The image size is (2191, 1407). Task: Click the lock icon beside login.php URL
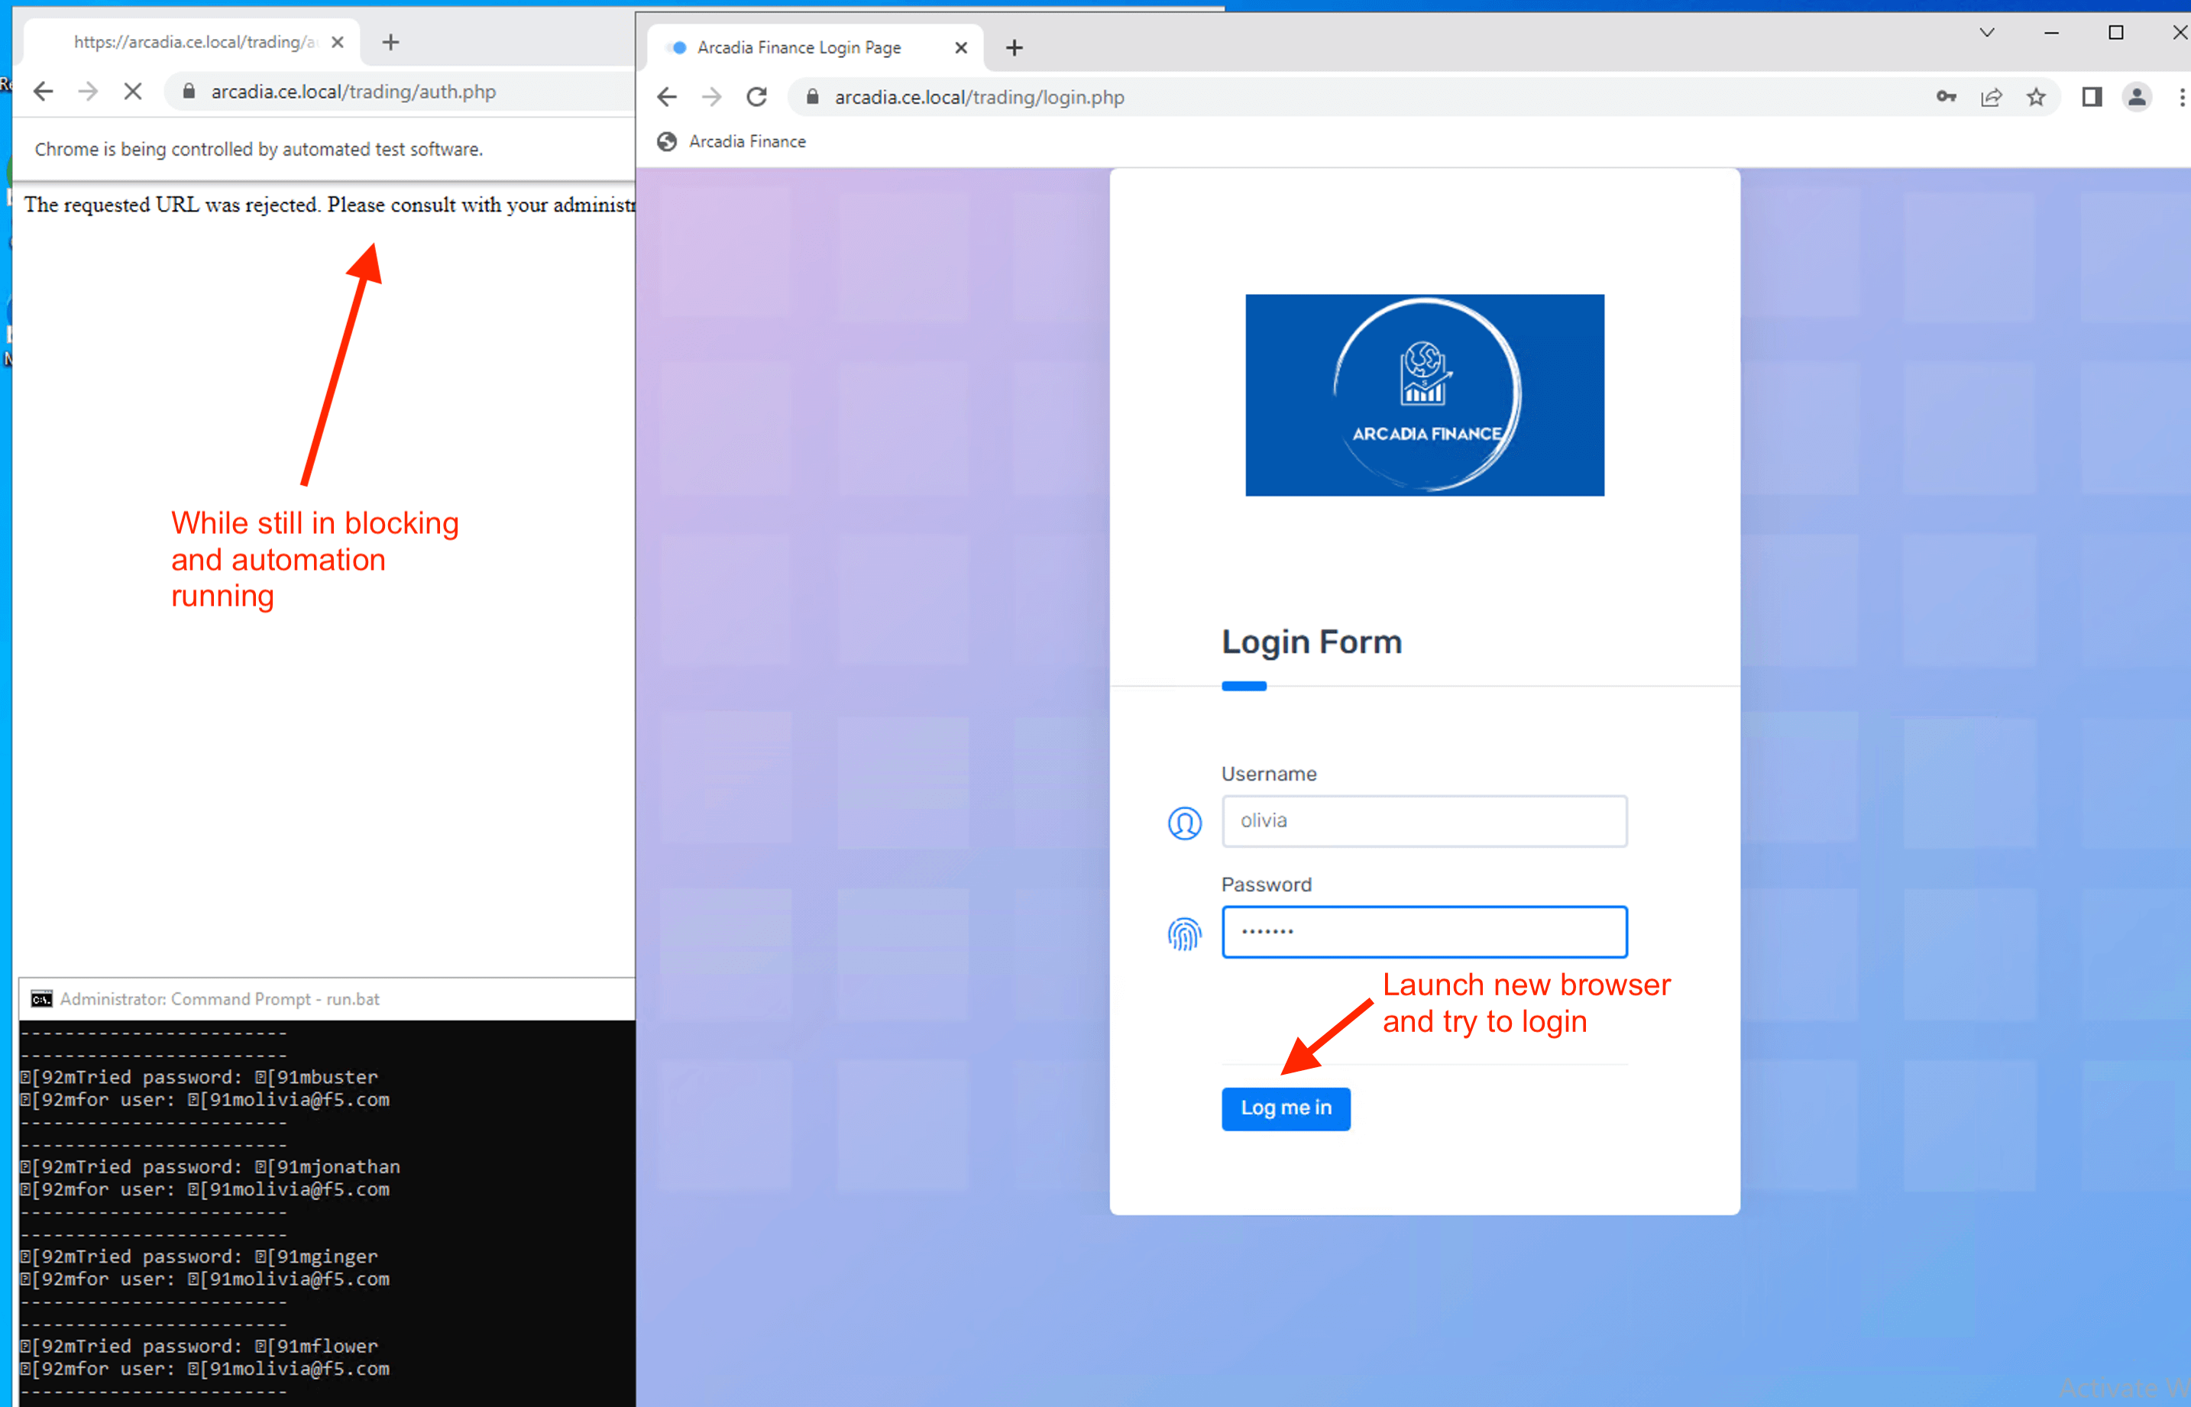coord(812,97)
